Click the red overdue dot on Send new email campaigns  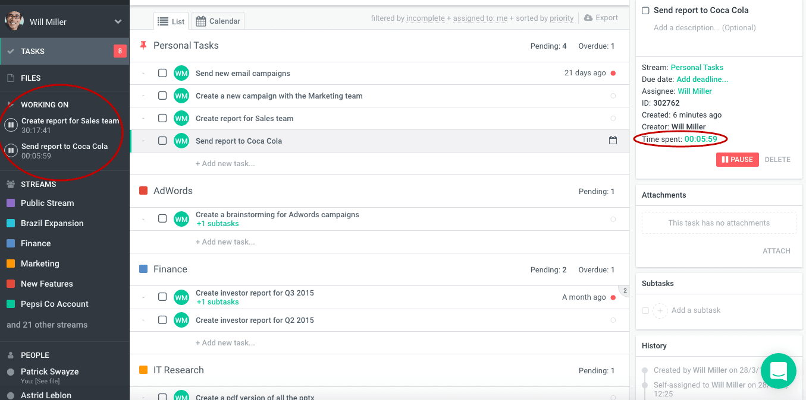pos(613,73)
